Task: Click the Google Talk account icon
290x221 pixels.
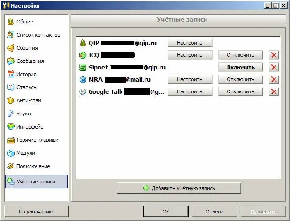Action: point(83,91)
